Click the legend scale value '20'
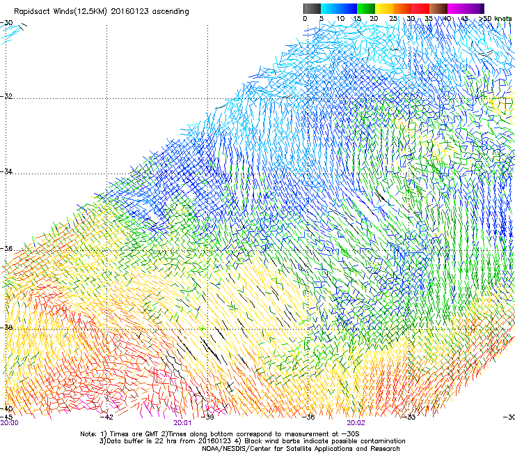 pos(374,19)
